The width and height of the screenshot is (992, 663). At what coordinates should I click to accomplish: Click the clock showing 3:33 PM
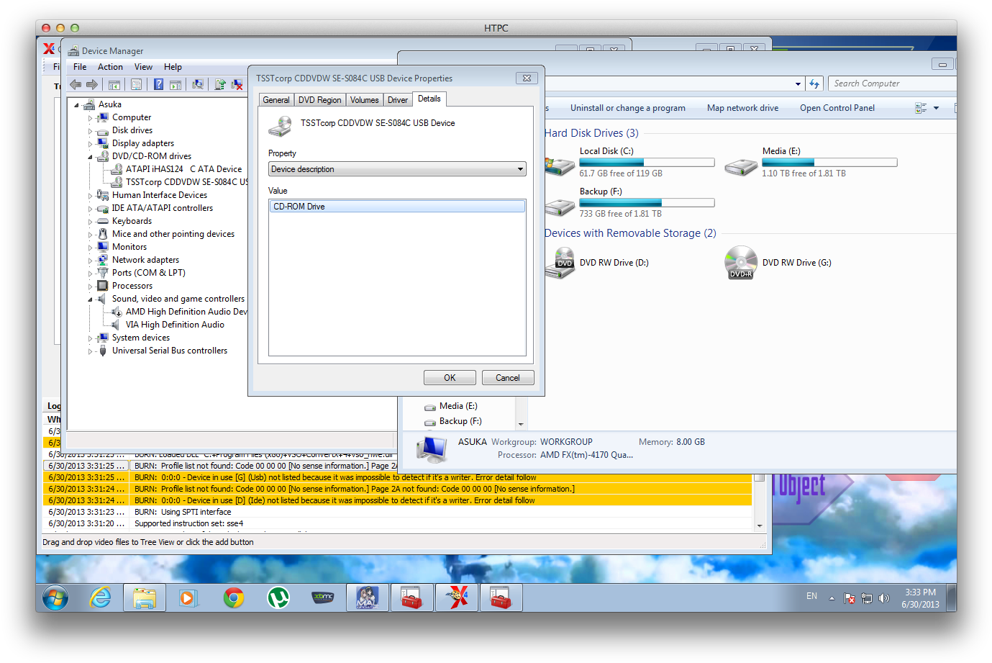(x=920, y=592)
